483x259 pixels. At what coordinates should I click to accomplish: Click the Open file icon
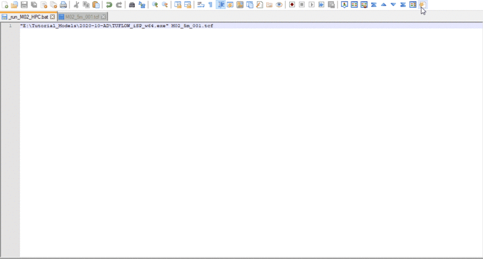tap(14, 5)
